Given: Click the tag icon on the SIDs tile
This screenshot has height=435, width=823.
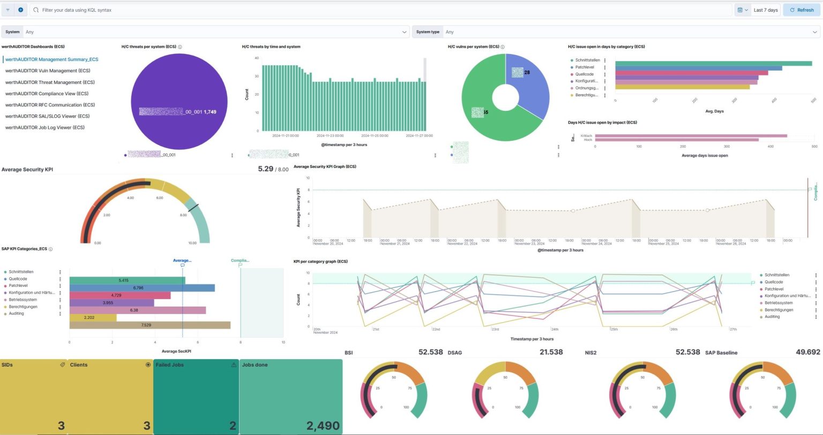Looking at the screenshot, I should (63, 365).
